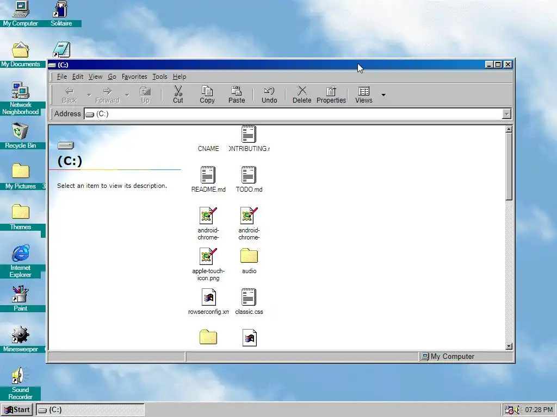Image resolution: width=557 pixels, height=417 pixels.
Task: Click the Delete toolbar icon
Action: point(302,91)
